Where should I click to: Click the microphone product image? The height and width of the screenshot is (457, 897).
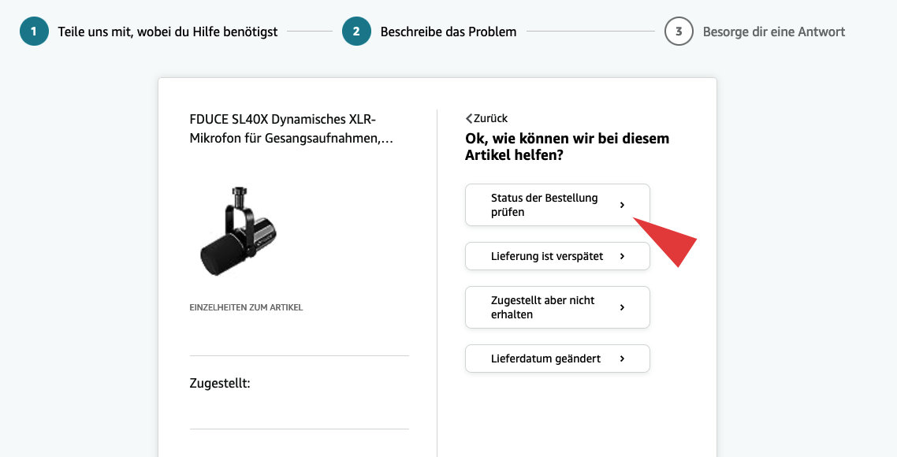(x=238, y=232)
